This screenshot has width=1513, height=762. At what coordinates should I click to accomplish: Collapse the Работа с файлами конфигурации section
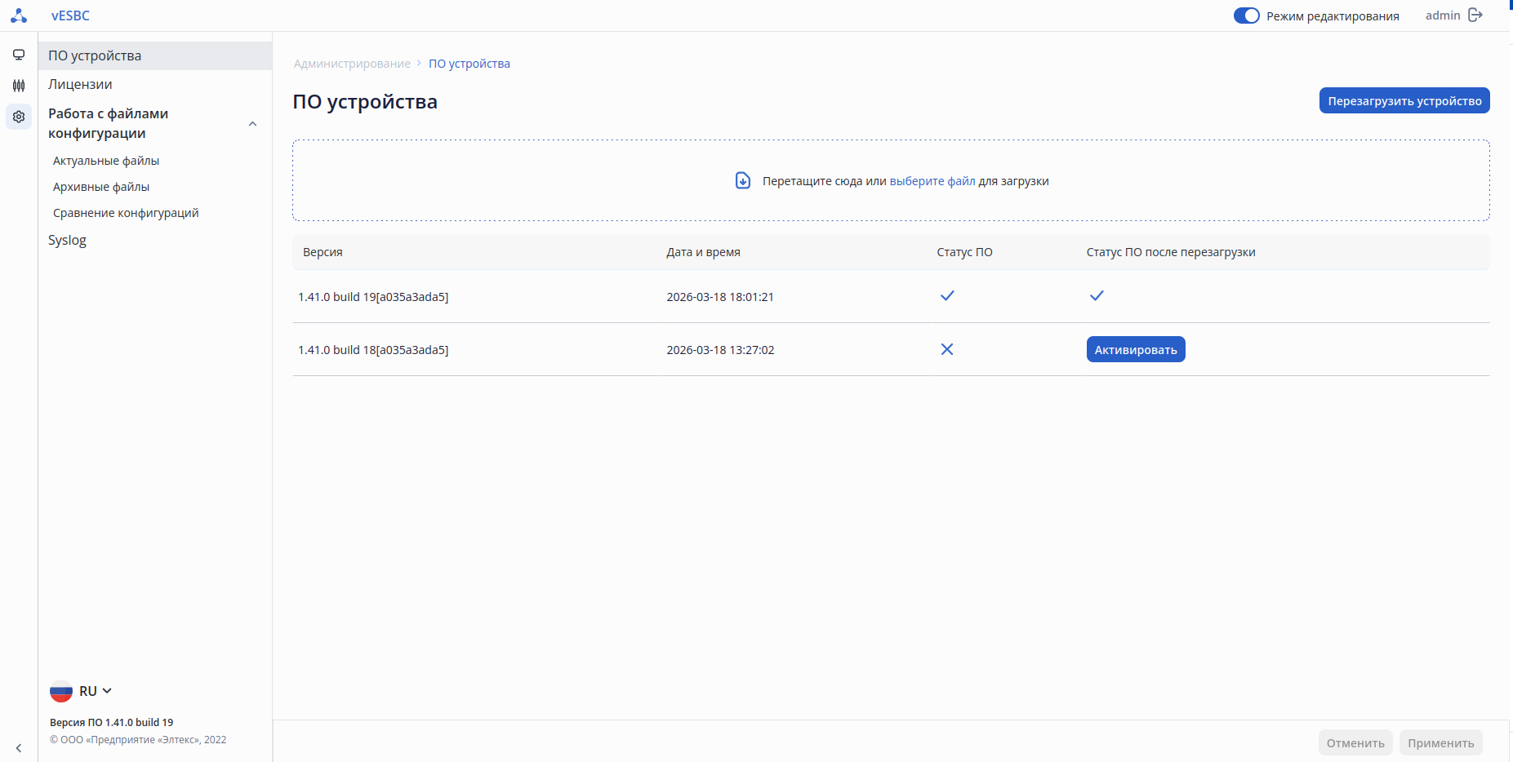click(x=252, y=124)
